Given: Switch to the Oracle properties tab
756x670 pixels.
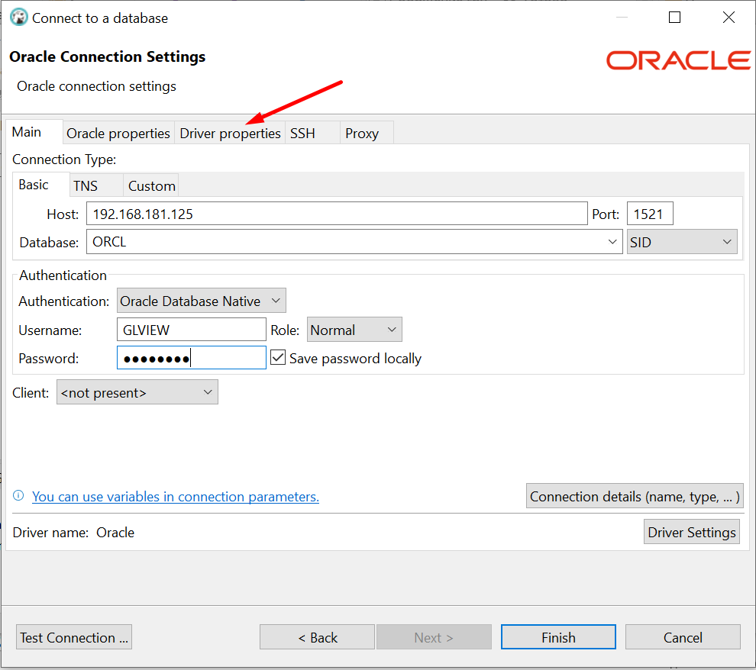Looking at the screenshot, I should coord(118,133).
